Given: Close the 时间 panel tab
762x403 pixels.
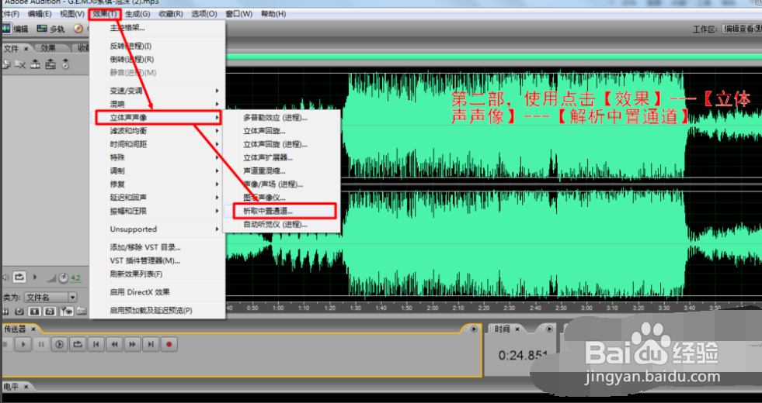Looking at the screenshot, I should (517, 329).
